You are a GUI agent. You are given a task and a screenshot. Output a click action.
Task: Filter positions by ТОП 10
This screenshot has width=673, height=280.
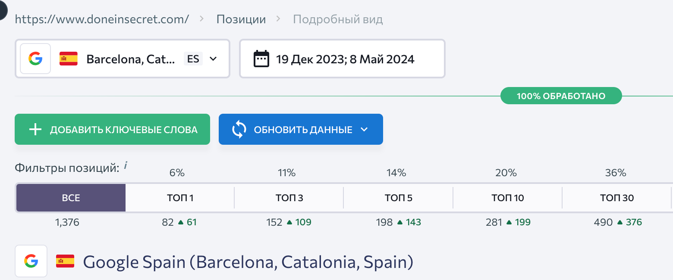(508, 198)
